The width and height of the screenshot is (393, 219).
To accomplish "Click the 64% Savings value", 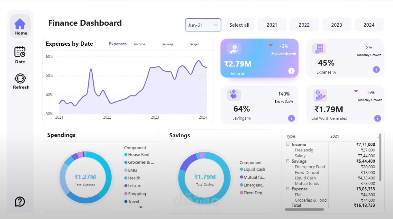I will tap(242, 109).
